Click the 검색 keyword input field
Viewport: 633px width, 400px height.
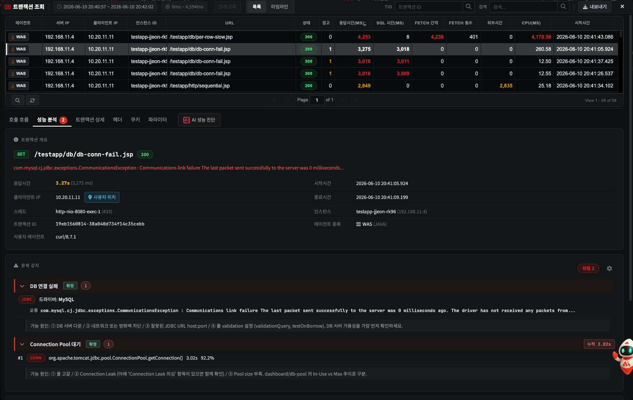pyautogui.click(x=524, y=7)
